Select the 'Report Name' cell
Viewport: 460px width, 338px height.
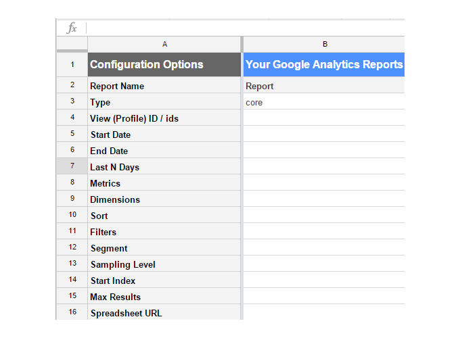(x=164, y=86)
